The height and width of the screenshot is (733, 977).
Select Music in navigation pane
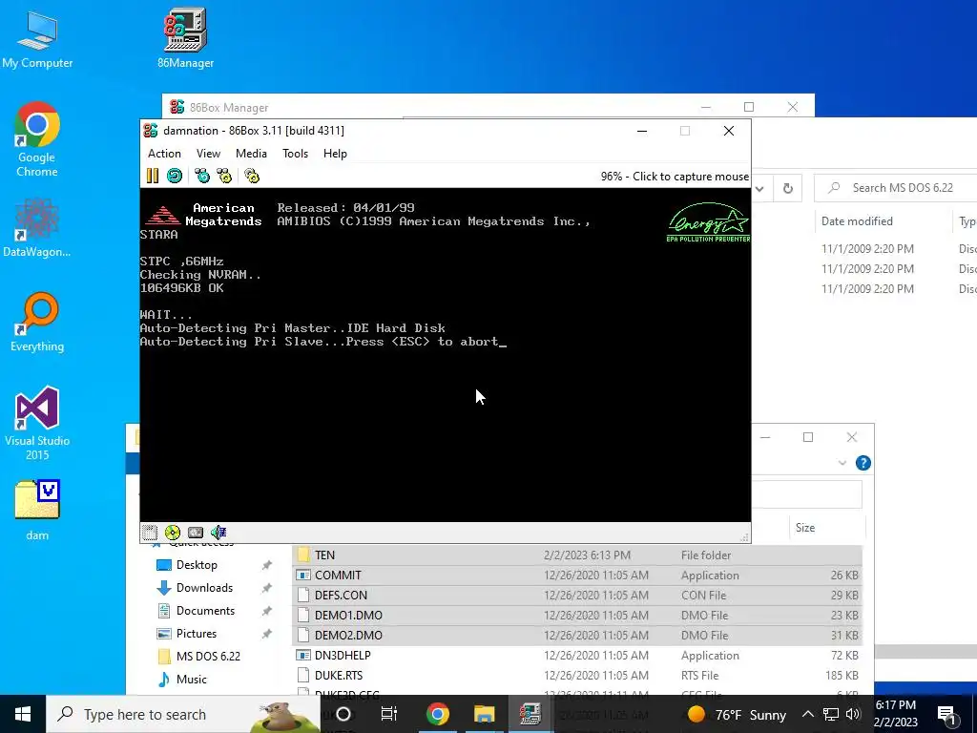[x=191, y=680]
